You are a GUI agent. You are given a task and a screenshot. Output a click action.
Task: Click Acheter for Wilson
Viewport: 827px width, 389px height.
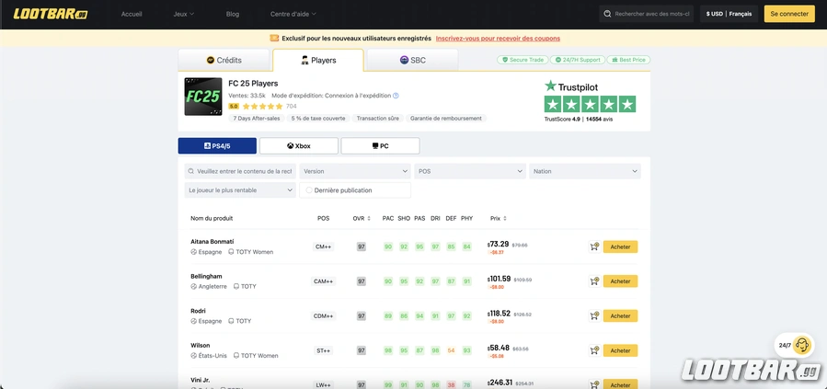tap(620, 350)
